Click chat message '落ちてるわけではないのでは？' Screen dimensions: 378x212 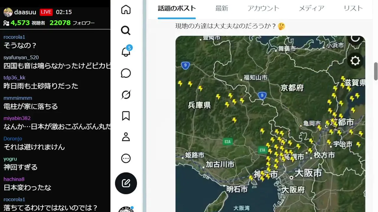(x=50, y=208)
